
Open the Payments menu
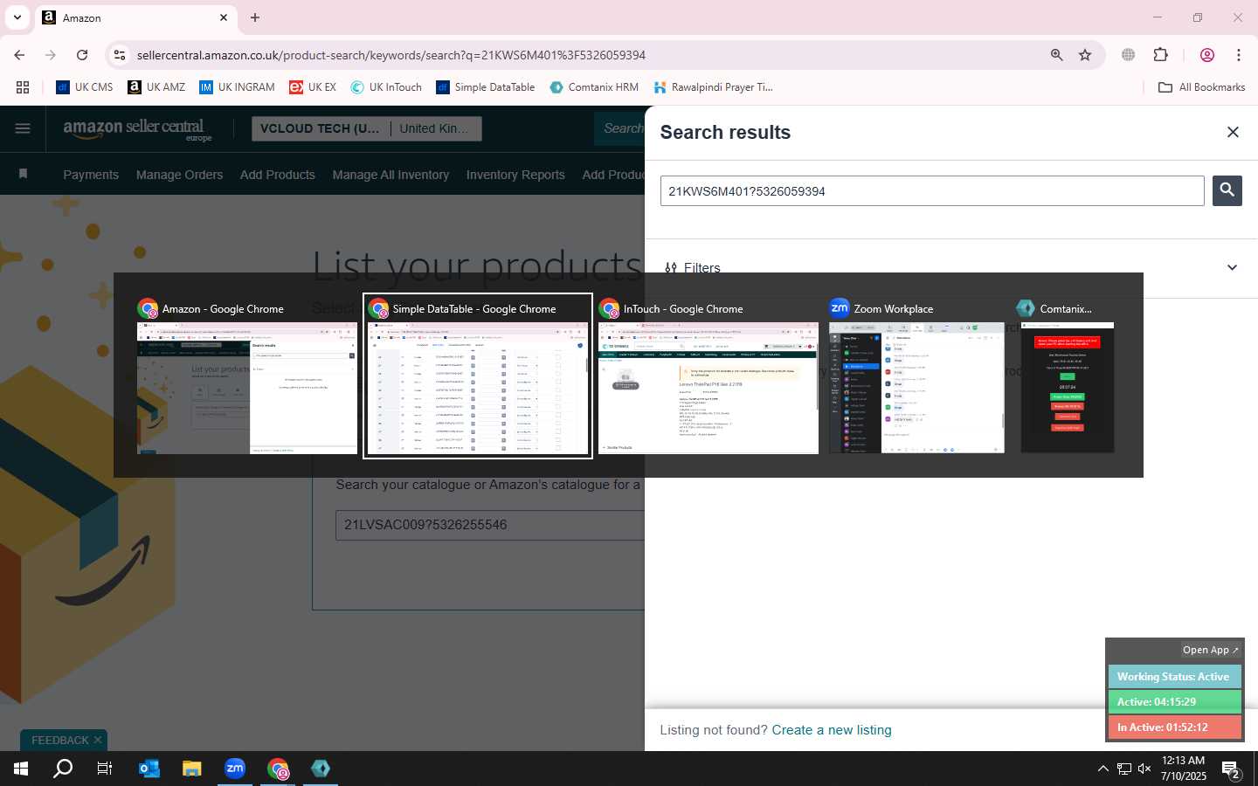[91, 175]
